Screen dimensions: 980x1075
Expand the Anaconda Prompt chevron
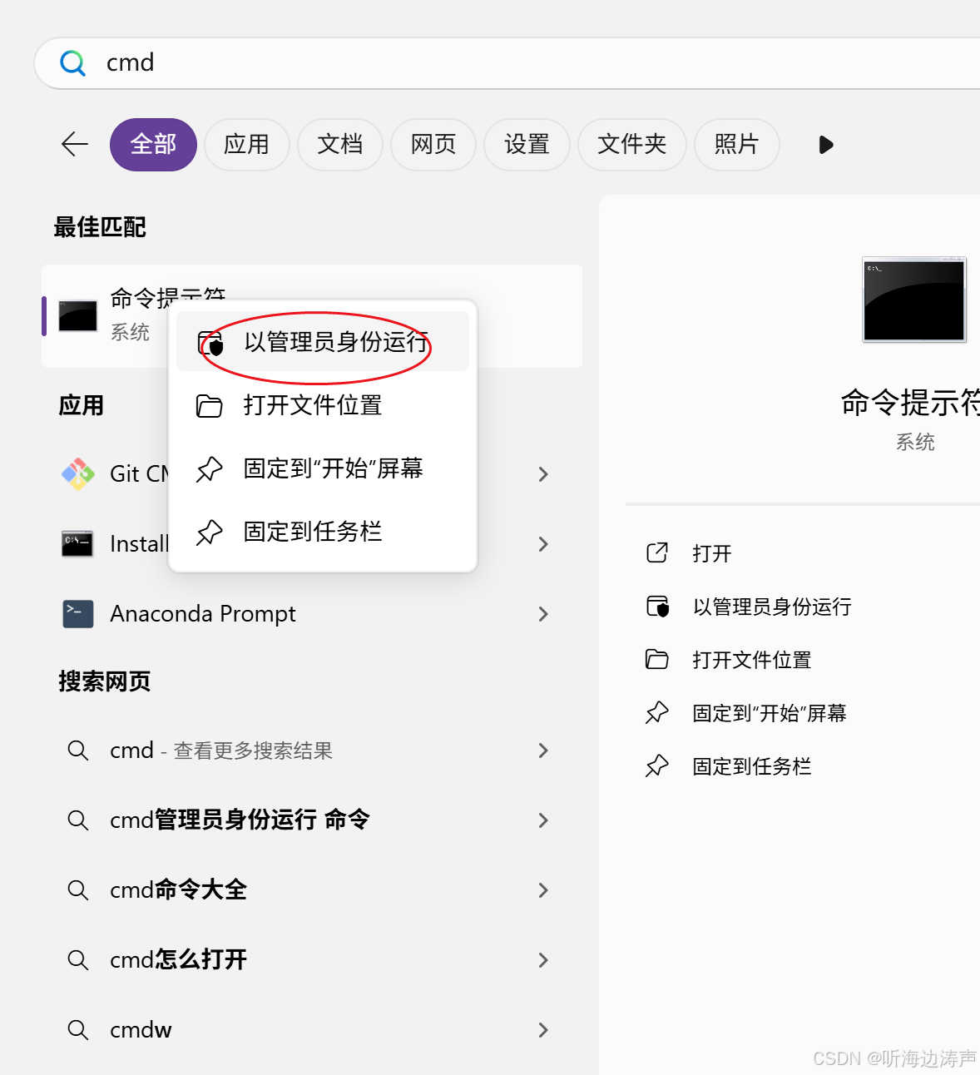[543, 614]
